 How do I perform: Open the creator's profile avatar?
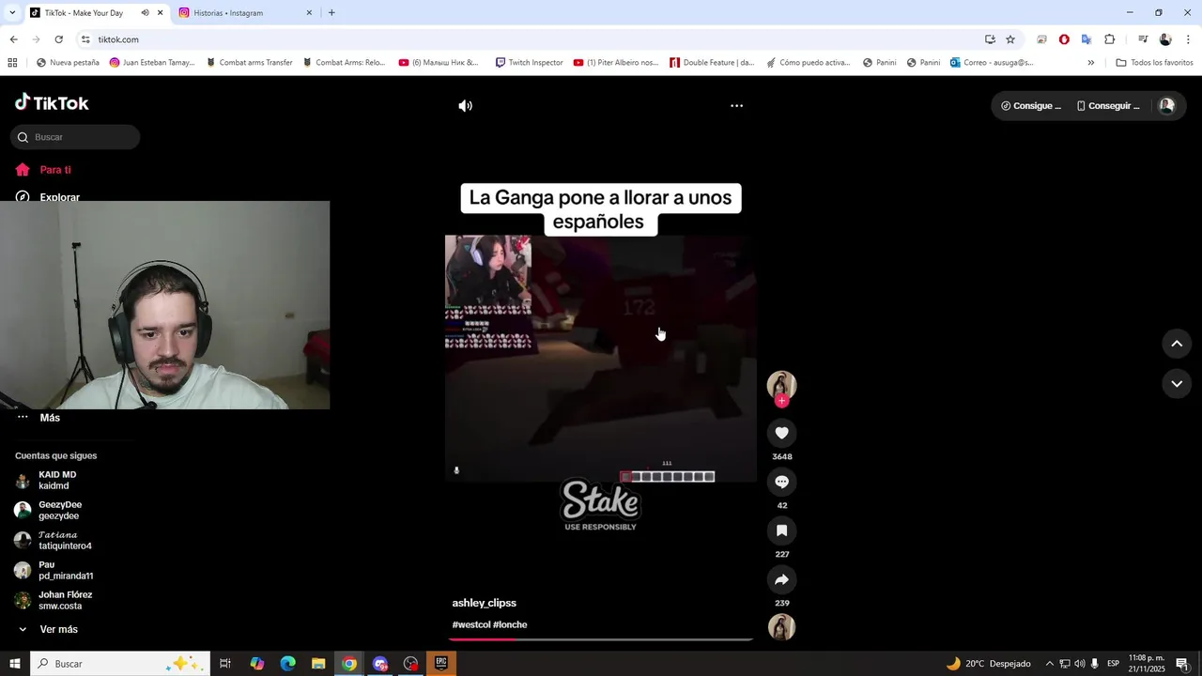tap(781, 384)
